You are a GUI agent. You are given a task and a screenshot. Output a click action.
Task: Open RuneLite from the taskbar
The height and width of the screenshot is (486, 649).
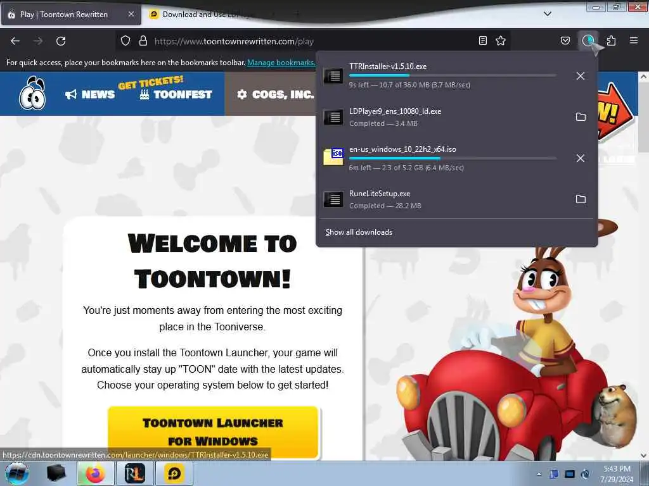(135, 473)
